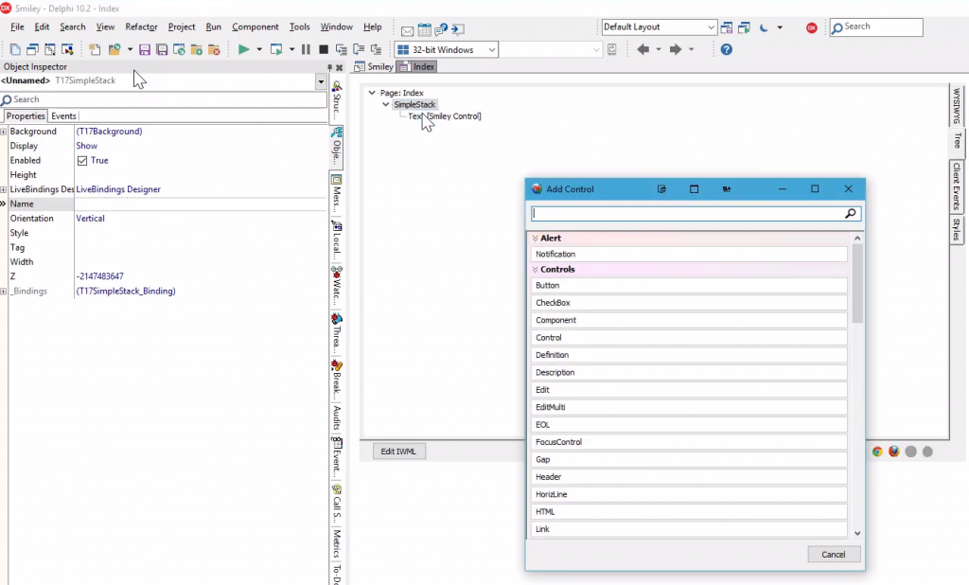This screenshot has height=585, width=969.
Task: Click the Back navigation arrow icon
Action: [x=643, y=49]
